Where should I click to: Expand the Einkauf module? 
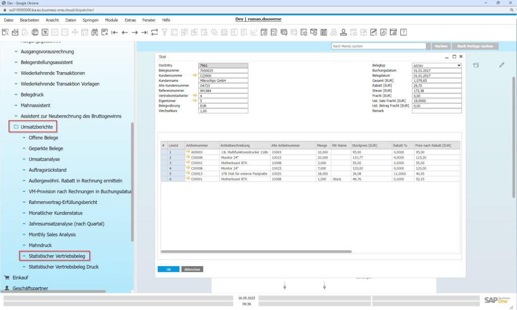20,277
